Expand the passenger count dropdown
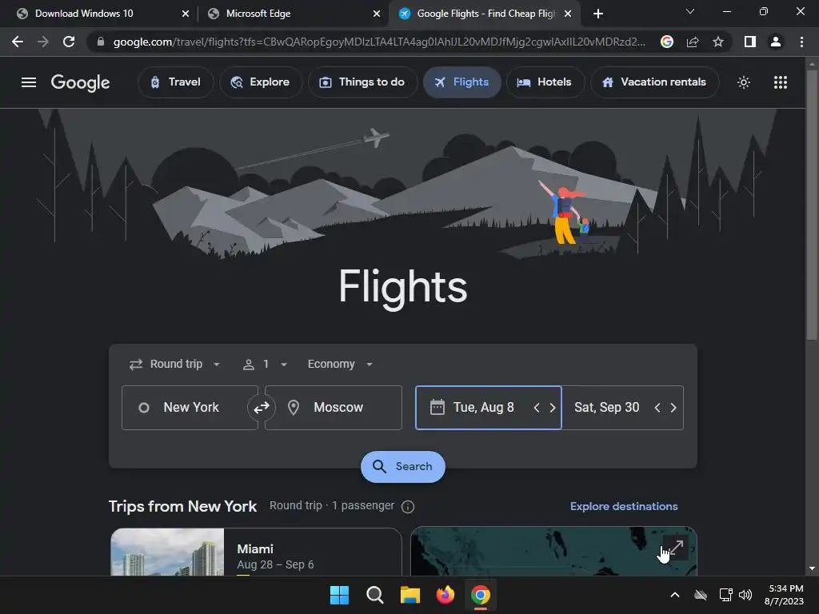The width and height of the screenshot is (819, 614). (266, 364)
